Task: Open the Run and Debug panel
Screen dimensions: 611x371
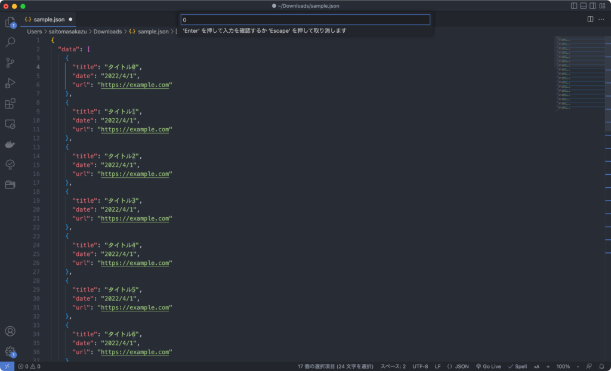Action: pos(10,83)
